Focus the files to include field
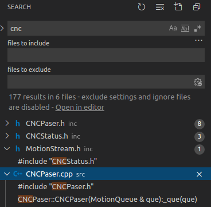211x207 pixels. 106,55
